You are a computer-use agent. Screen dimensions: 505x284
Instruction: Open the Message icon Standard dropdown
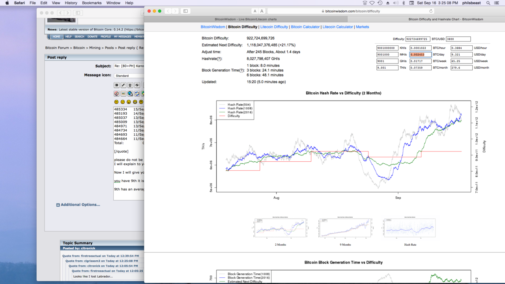point(129,75)
